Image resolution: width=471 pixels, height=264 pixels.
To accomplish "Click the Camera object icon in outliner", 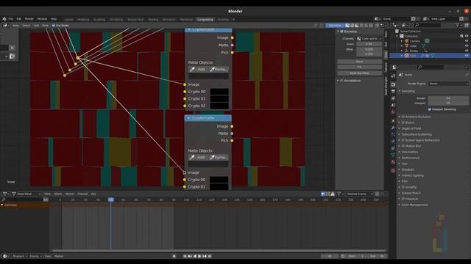I will (407, 41).
